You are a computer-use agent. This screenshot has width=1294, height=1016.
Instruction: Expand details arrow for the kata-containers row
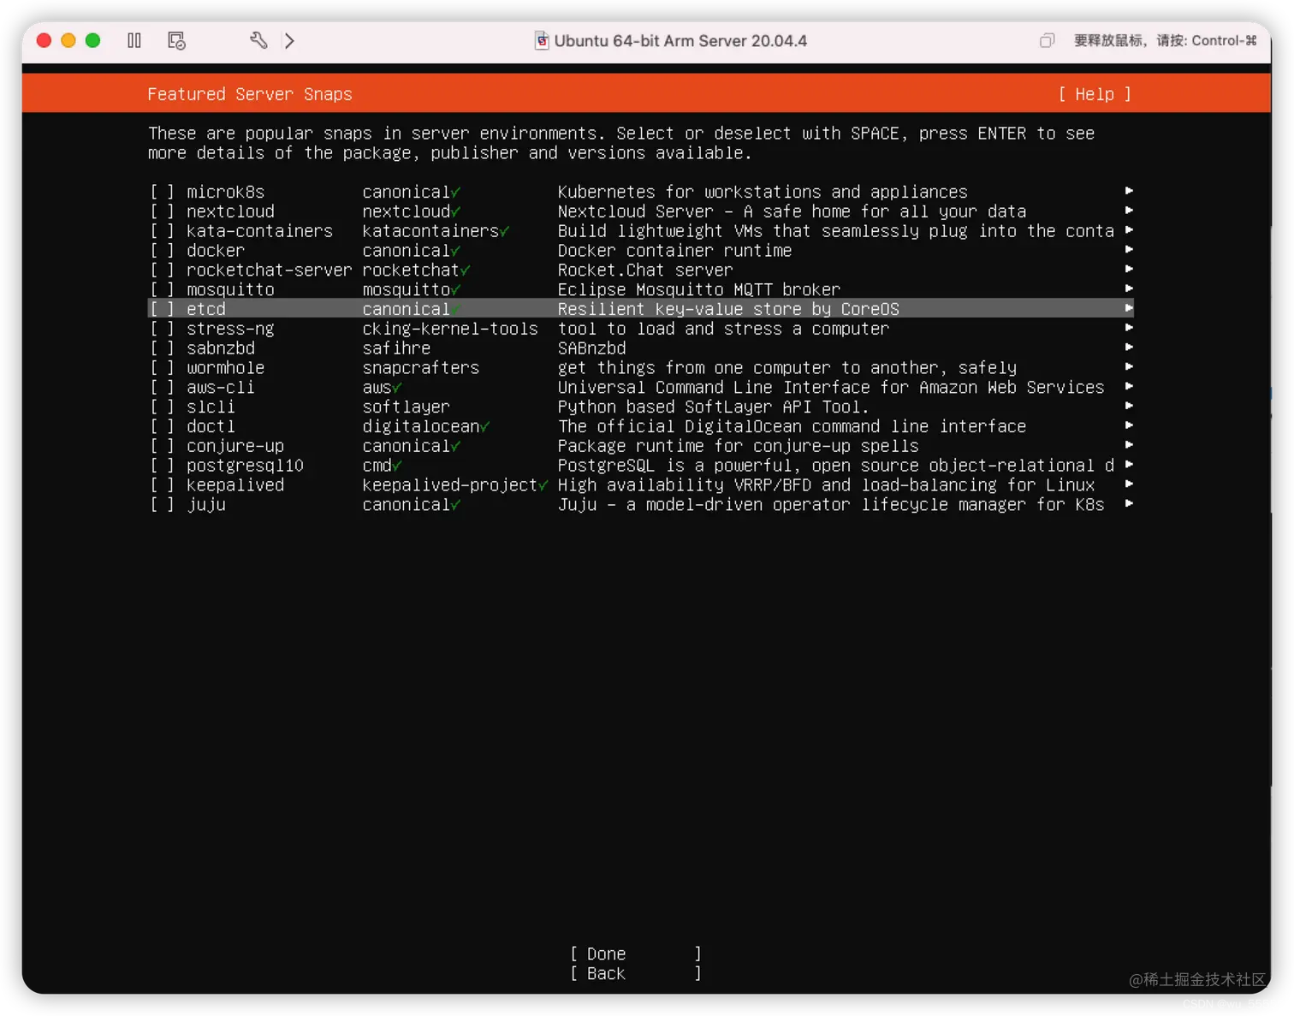(x=1129, y=230)
